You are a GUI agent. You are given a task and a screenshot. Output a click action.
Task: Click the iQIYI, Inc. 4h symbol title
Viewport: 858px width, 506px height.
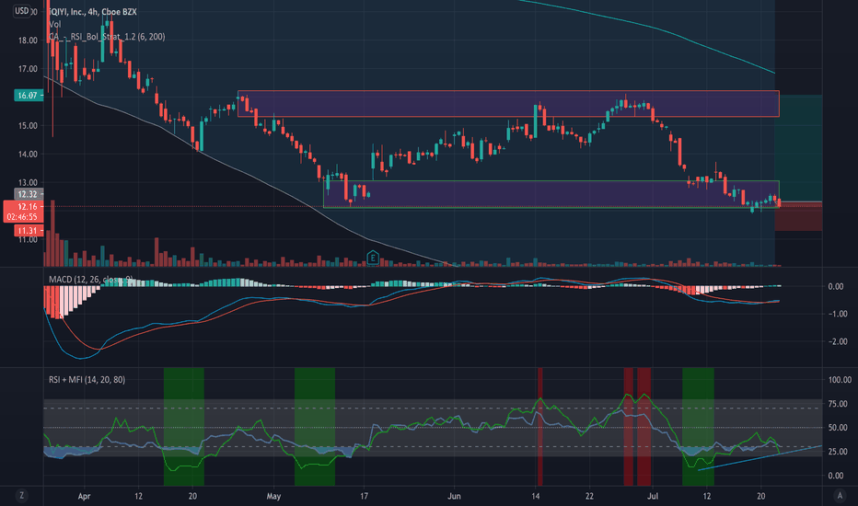(x=92, y=11)
